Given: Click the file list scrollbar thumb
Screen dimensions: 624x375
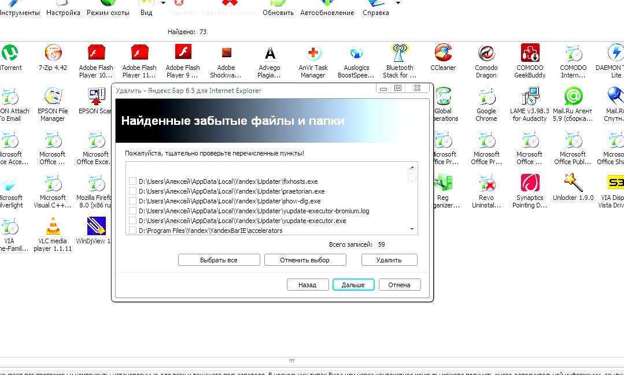Looking at the screenshot, I should click(412, 177).
